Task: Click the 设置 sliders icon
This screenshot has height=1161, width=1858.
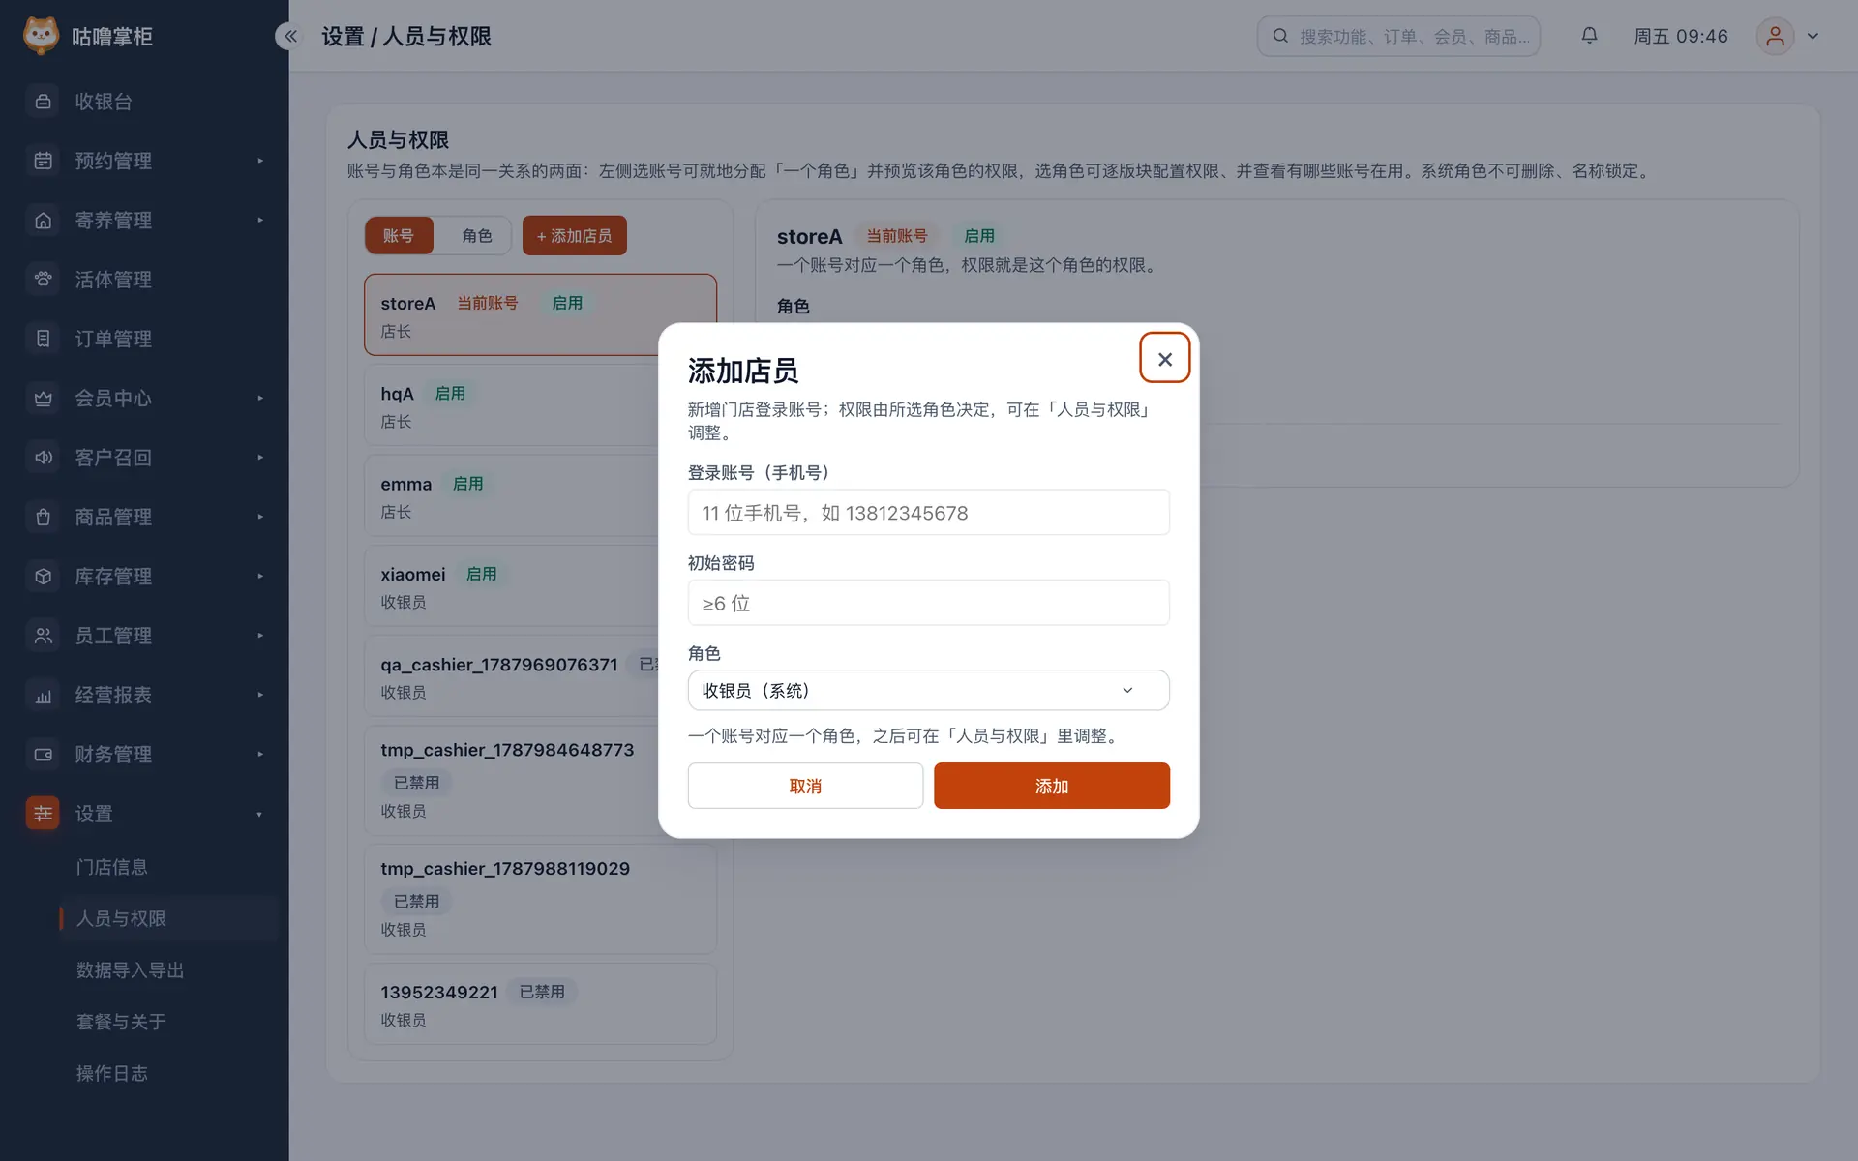Action: [43, 814]
